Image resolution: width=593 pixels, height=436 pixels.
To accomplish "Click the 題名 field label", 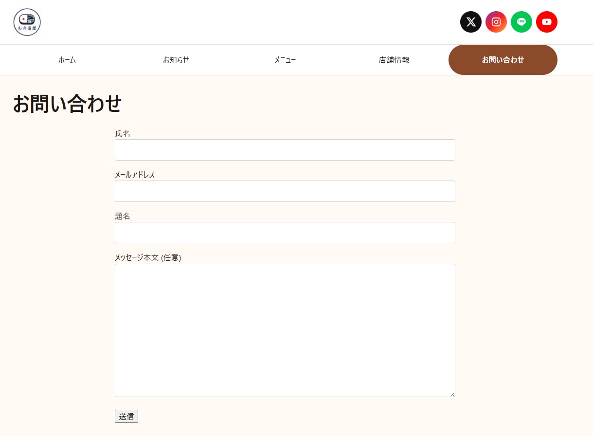I will pyautogui.click(x=123, y=216).
